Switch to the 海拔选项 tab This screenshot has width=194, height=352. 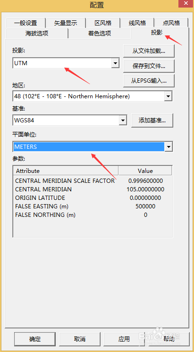point(37,34)
